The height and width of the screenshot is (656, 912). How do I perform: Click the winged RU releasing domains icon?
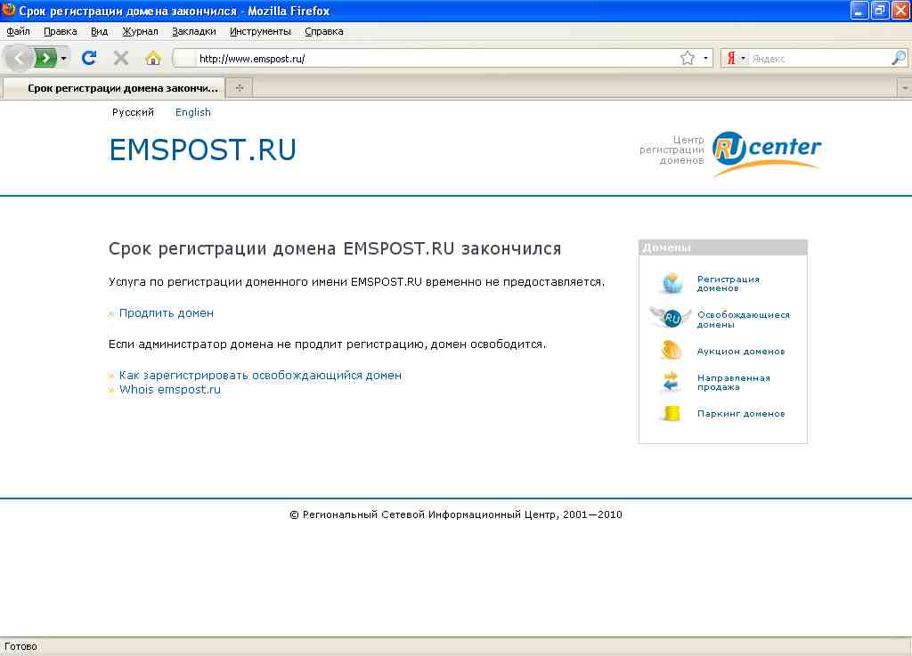(x=671, y=319)
